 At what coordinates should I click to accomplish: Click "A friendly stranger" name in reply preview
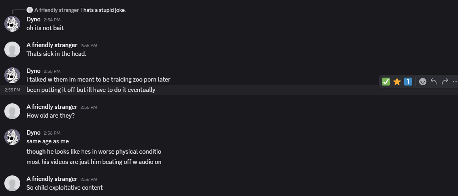[57, 10]
